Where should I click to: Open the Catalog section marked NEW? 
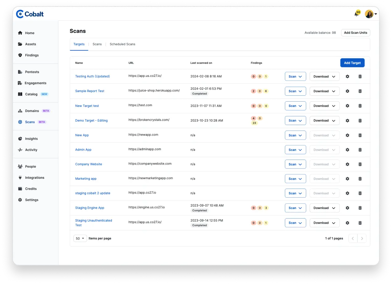click(31, 94)
